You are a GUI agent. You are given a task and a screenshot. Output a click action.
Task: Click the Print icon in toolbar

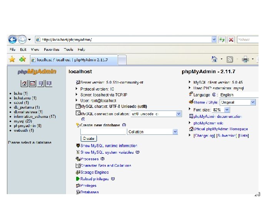(245, 59)
